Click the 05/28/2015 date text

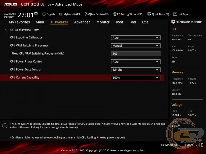(10, 14)
